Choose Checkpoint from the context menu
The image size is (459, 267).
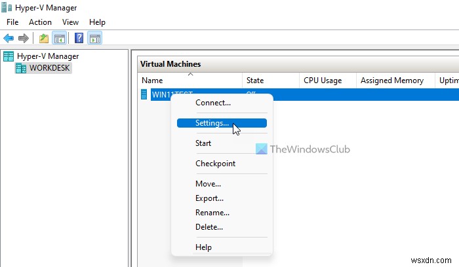[222, 164]
